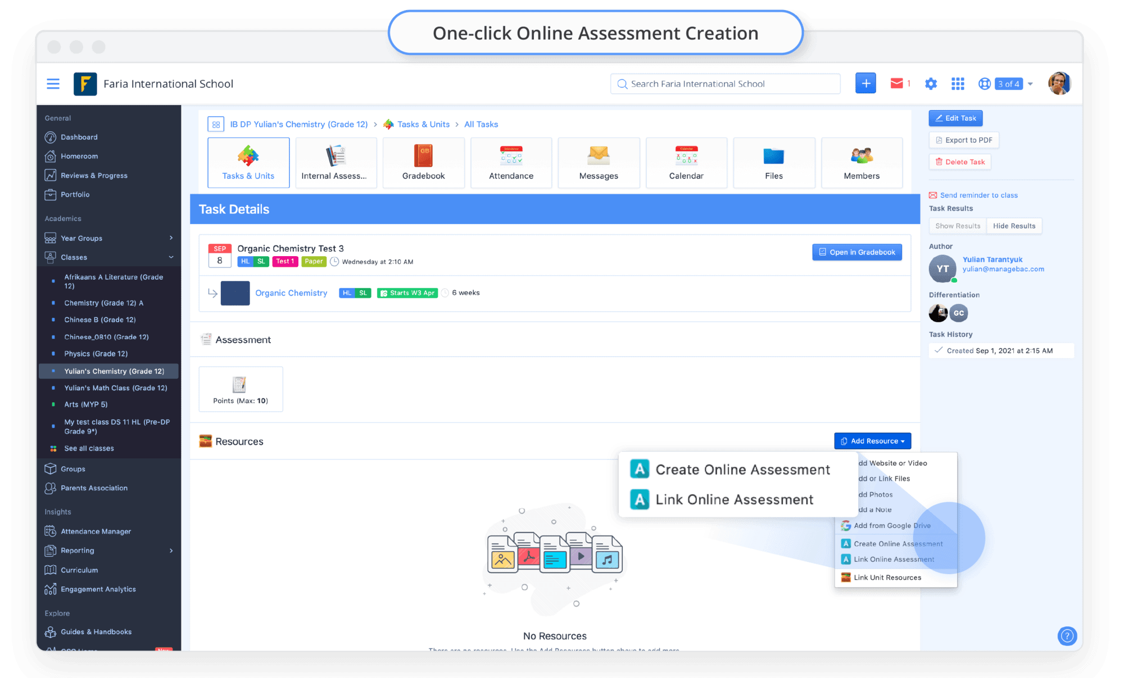1124x678 pixels.
Task: Expand the 3 of 4 dropdown arrow
Action: tap(1030, 84)
